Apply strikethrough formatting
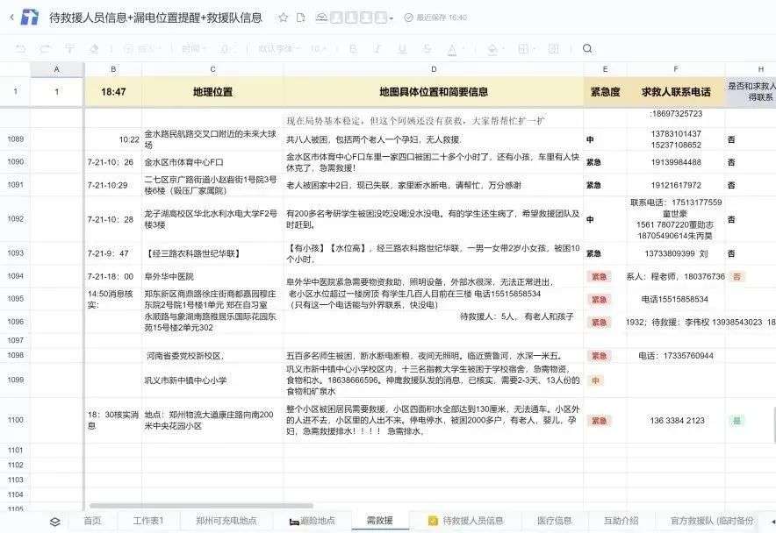Image resolution: width=776 pixels, height=533 pixels. (428, 48)
